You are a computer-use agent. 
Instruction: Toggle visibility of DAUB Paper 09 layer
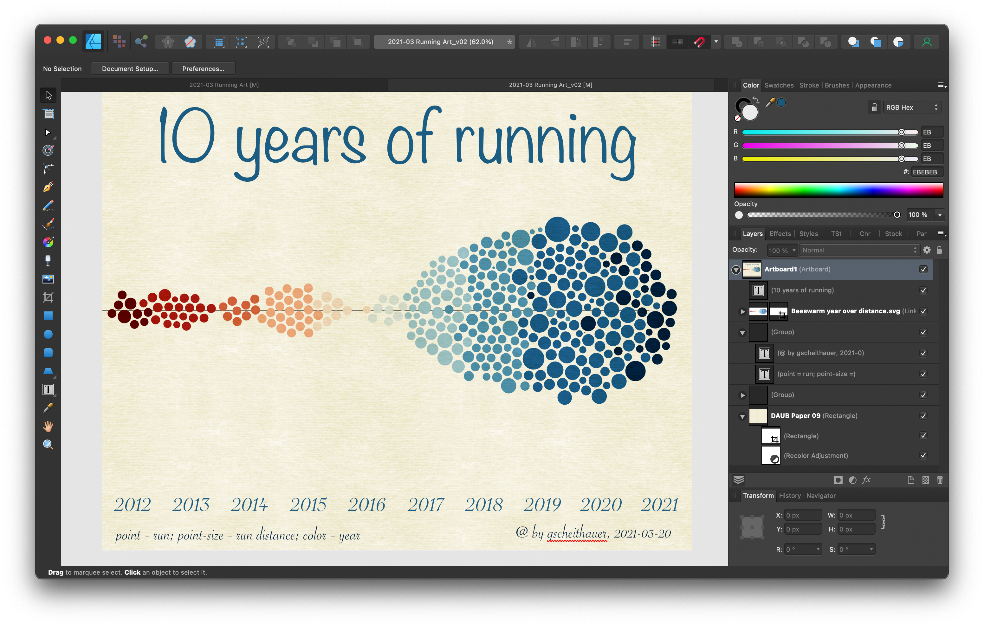[x=923, y=416]
